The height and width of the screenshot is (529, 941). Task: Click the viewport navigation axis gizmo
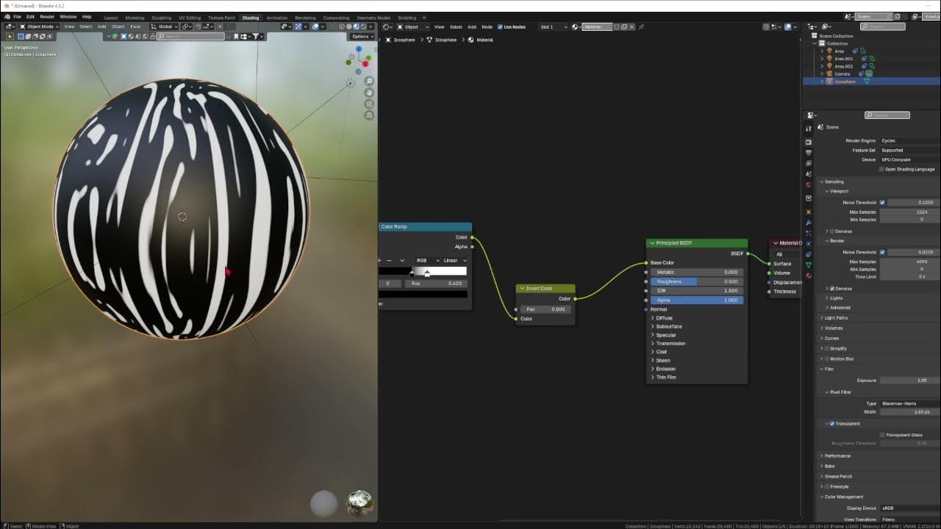pos(359,60)
